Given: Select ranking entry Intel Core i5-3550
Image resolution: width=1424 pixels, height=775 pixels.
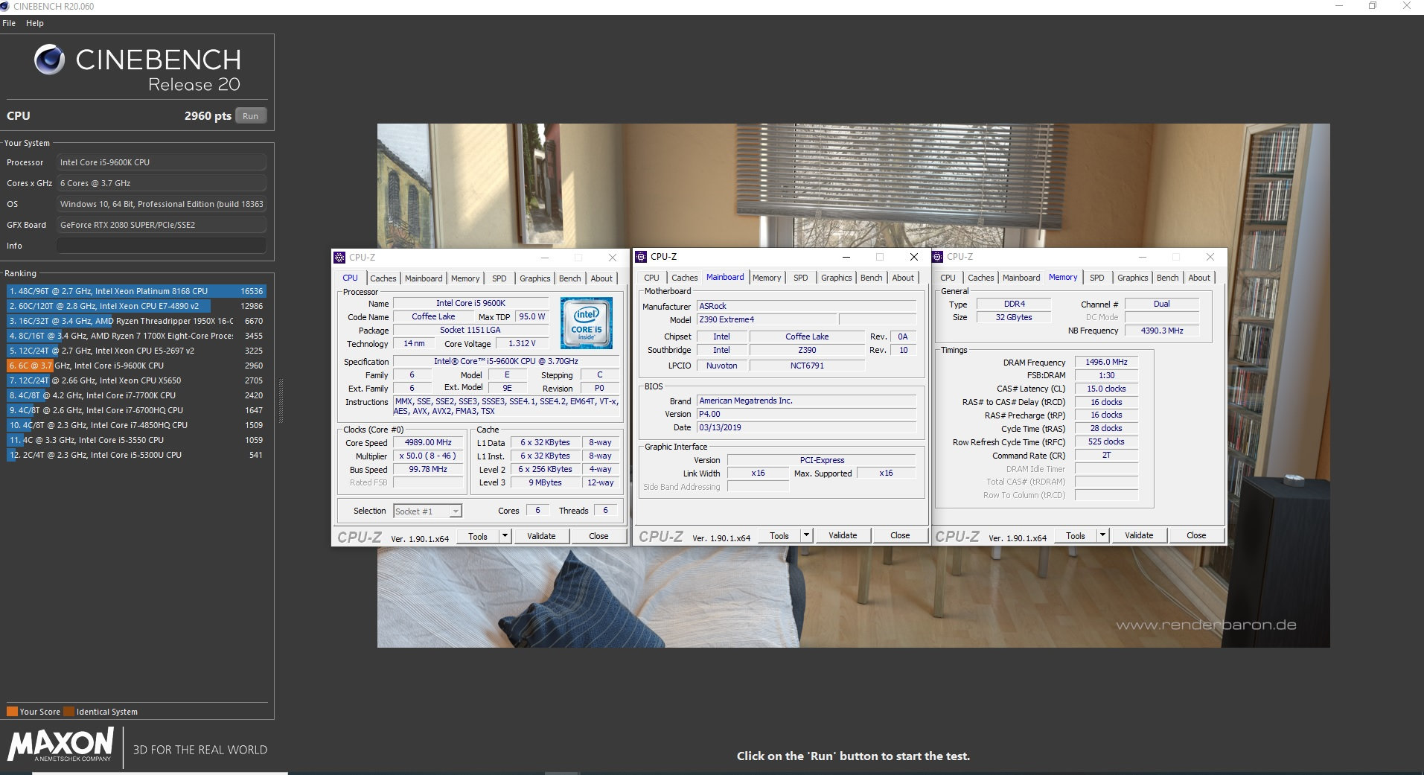Looking at the screenshot, I should [136, 440].
